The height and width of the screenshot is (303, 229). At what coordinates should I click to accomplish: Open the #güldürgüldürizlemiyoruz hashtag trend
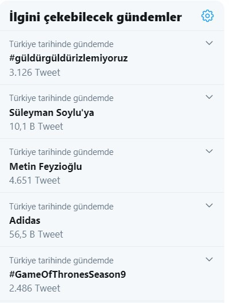[69, 58]
